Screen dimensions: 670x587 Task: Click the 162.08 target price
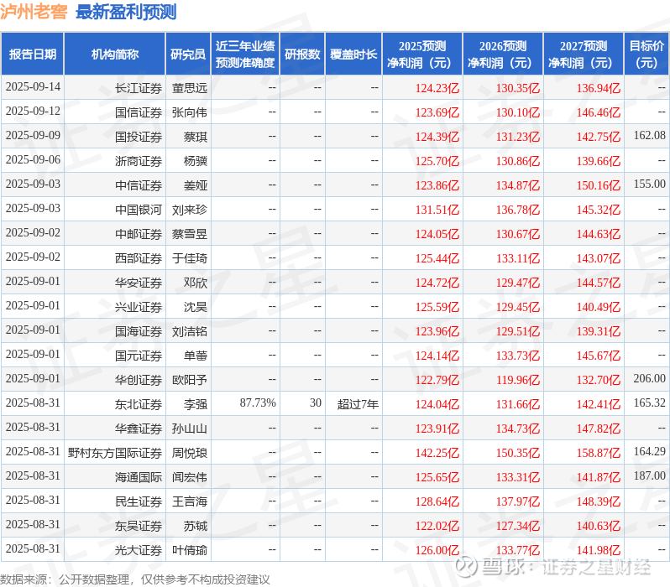650,135
